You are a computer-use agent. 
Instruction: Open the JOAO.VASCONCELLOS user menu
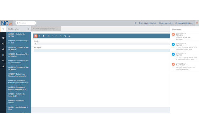pos(184,23)
